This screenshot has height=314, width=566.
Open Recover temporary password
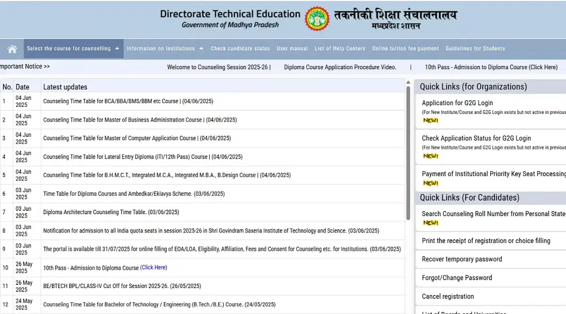point(462,259)
